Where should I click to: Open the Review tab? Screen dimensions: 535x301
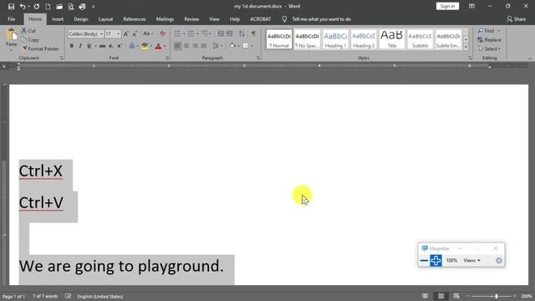[x=191, y=19]
